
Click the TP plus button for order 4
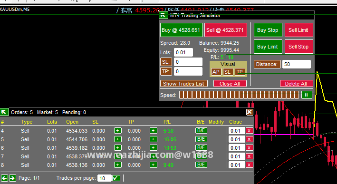click(153, 131)
